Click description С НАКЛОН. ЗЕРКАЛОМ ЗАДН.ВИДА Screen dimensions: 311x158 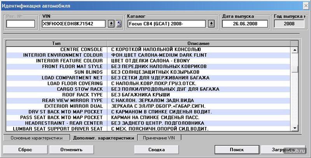[x=152, y=101]
